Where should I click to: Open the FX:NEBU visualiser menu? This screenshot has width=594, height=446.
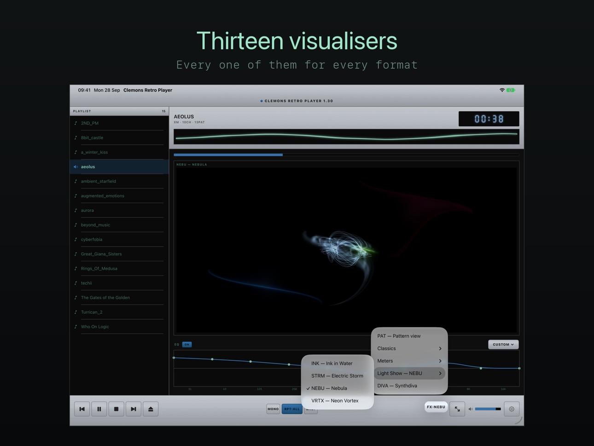coord(436,407)
